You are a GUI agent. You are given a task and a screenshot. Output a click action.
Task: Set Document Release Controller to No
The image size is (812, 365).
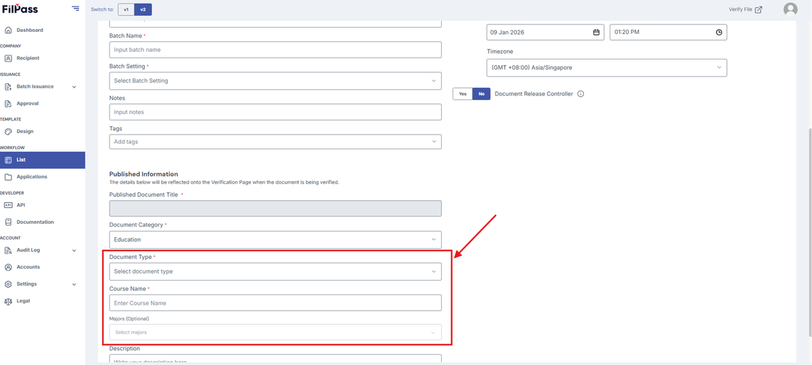481,94
